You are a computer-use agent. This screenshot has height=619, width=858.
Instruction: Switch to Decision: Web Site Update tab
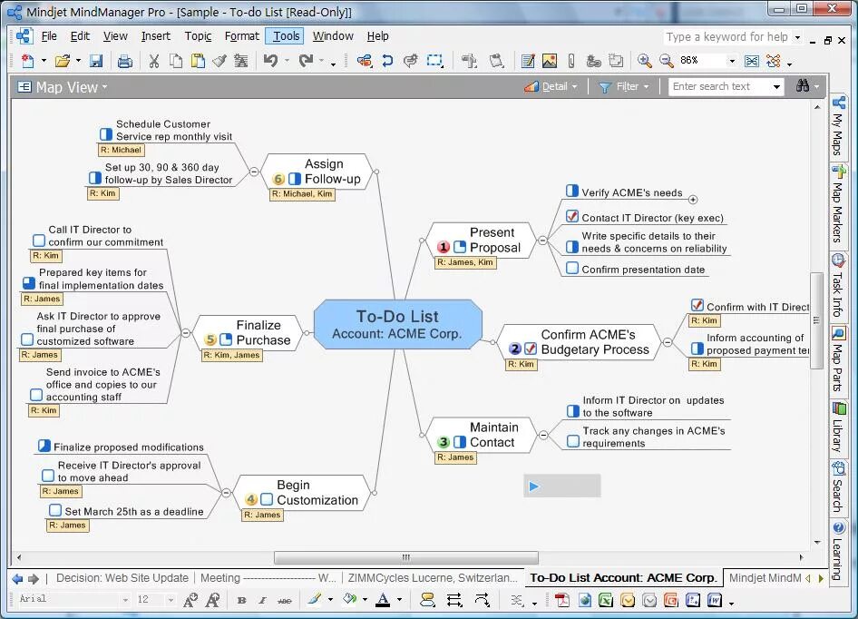click(122, 578)
